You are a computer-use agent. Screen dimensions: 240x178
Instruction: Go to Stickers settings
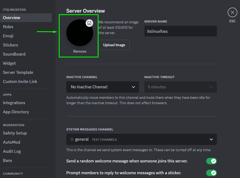pos(26,45)
